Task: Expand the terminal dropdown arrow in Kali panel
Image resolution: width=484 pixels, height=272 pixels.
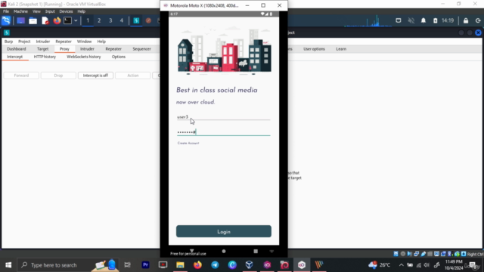Action: coord(76,20)
